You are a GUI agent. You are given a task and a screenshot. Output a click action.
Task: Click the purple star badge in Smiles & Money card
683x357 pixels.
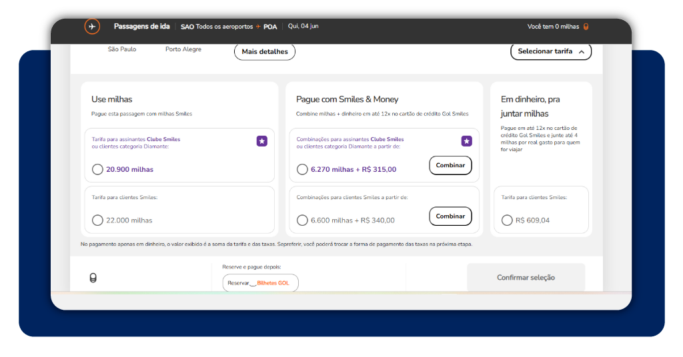466,141
